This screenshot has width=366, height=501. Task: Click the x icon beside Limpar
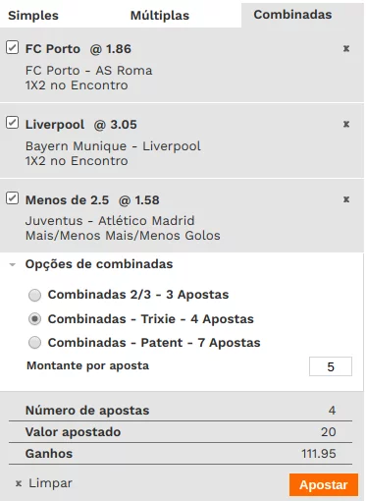coord(19,483)
